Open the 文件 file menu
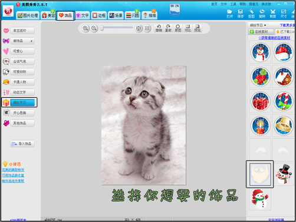This screenshot has width=296, height=222. pos(223,4)
